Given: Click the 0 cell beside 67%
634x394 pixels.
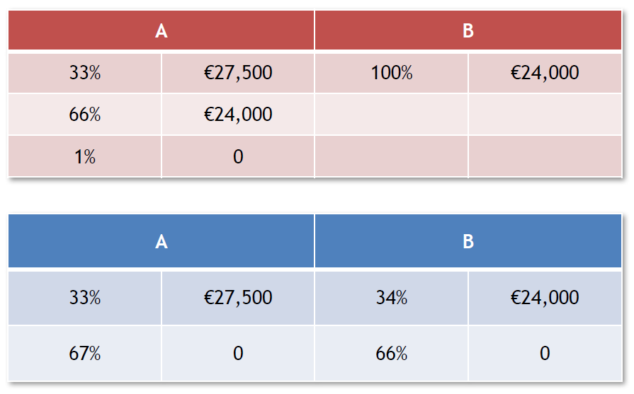Looking at the screenshot, I should [238, 354].
